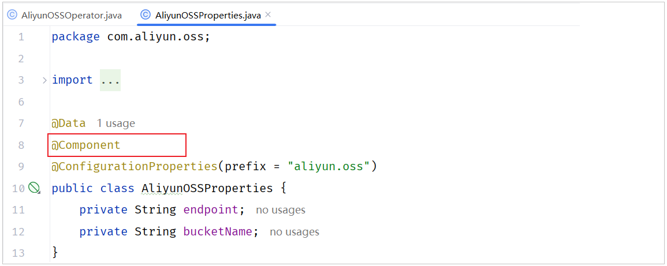Screen dimensions: 667x266
Task: Select the AliyunOSSProperties.java tab label
Action: point(208,16)
